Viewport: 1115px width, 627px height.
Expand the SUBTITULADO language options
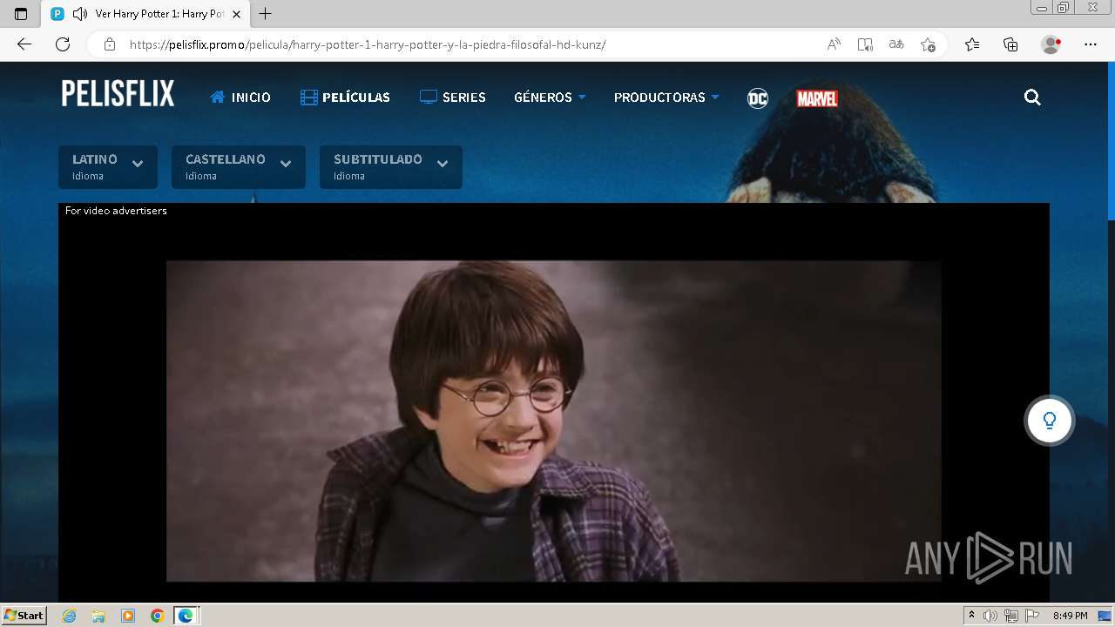[391, 167]
